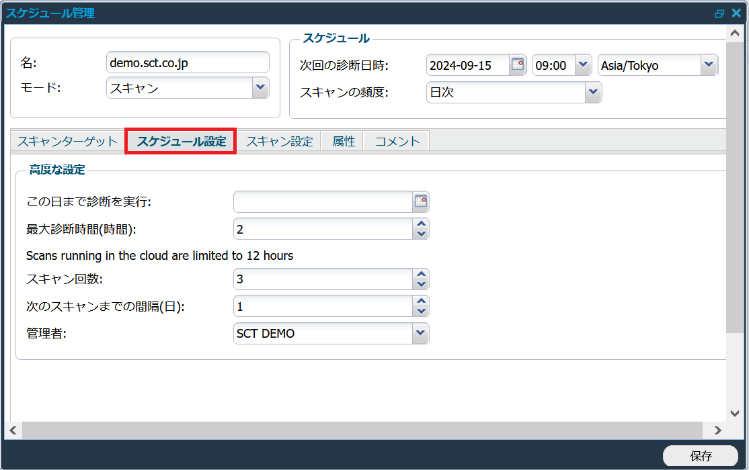Open the スキャンの頻度 dropdown showing 日次
The height and width of the screenshot is (470, 749).
click(x=593, y=92)
